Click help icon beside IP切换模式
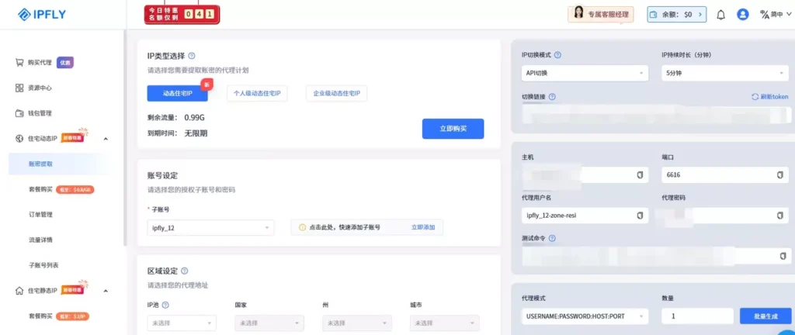Screen dimensions: 795x335 coord(557,55)
